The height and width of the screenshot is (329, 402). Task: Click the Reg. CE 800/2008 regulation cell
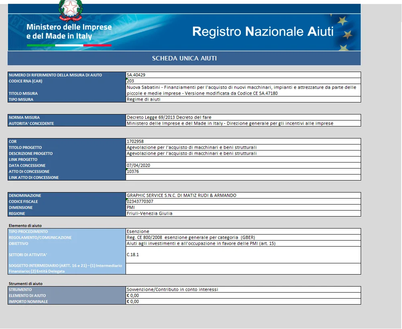[243, 237]
